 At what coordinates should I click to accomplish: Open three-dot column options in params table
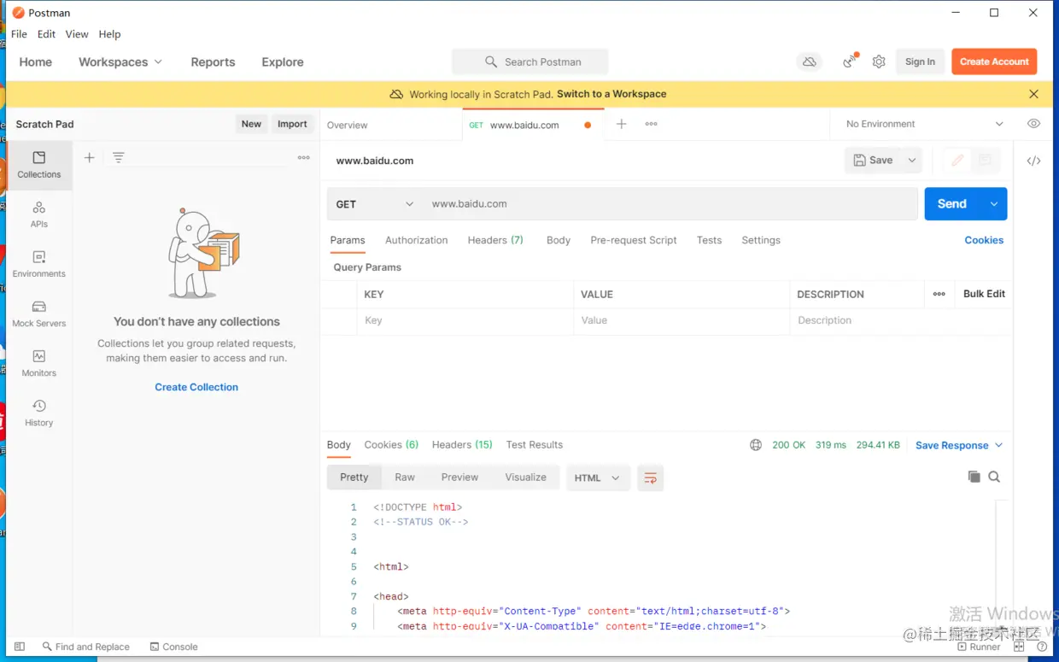[939, 294]
